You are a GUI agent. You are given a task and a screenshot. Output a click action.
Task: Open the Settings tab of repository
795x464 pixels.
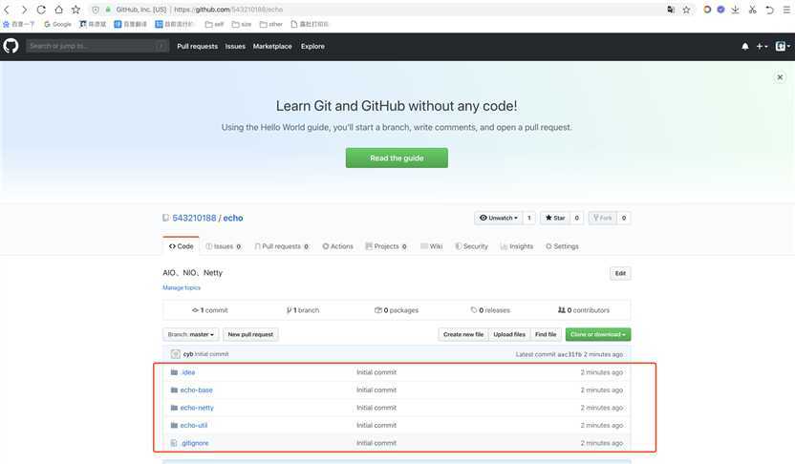click(562, 246)
